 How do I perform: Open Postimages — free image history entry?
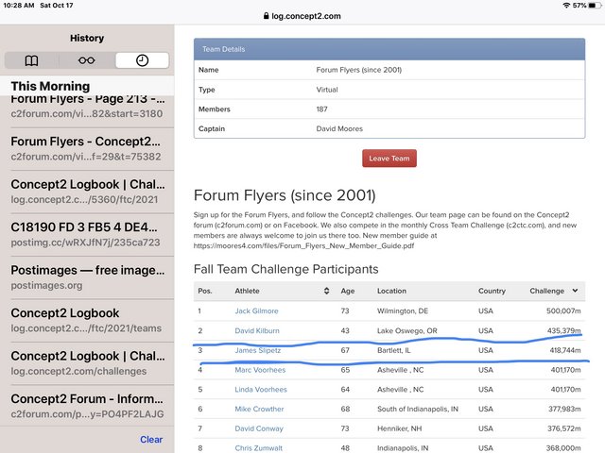[88, 277]
